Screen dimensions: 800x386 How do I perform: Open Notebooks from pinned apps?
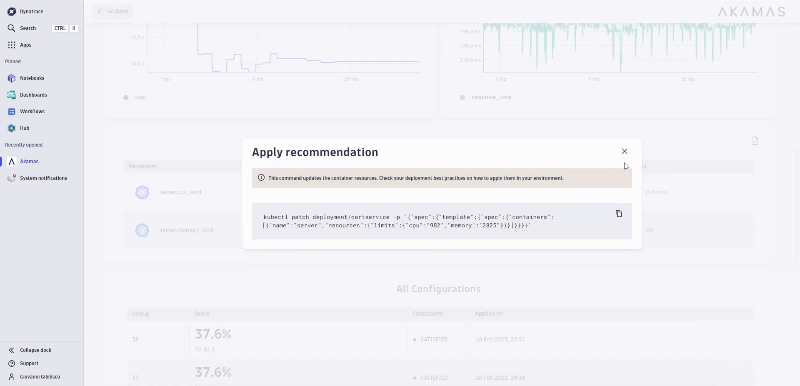click(32, 78)
